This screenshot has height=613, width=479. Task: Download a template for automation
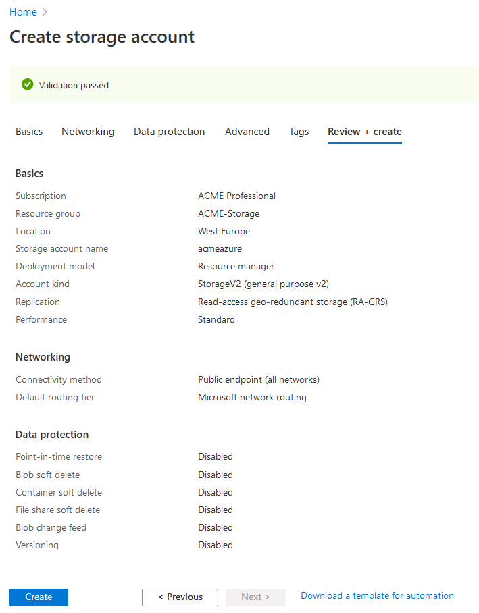tap(377, 596)
